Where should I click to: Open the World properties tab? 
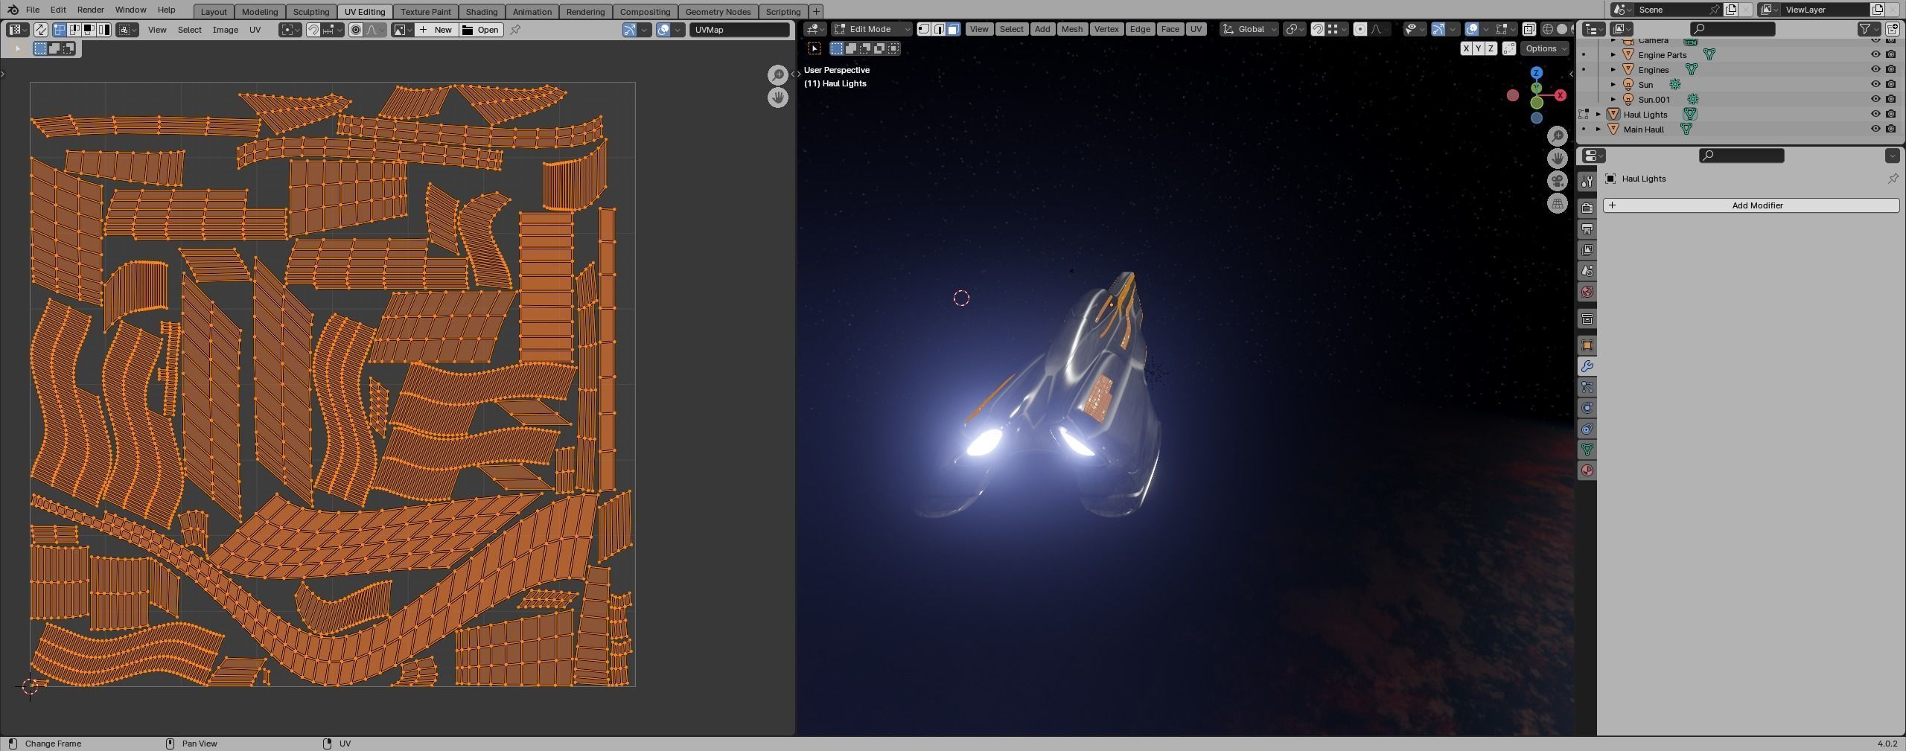(x=1587, y=292)
